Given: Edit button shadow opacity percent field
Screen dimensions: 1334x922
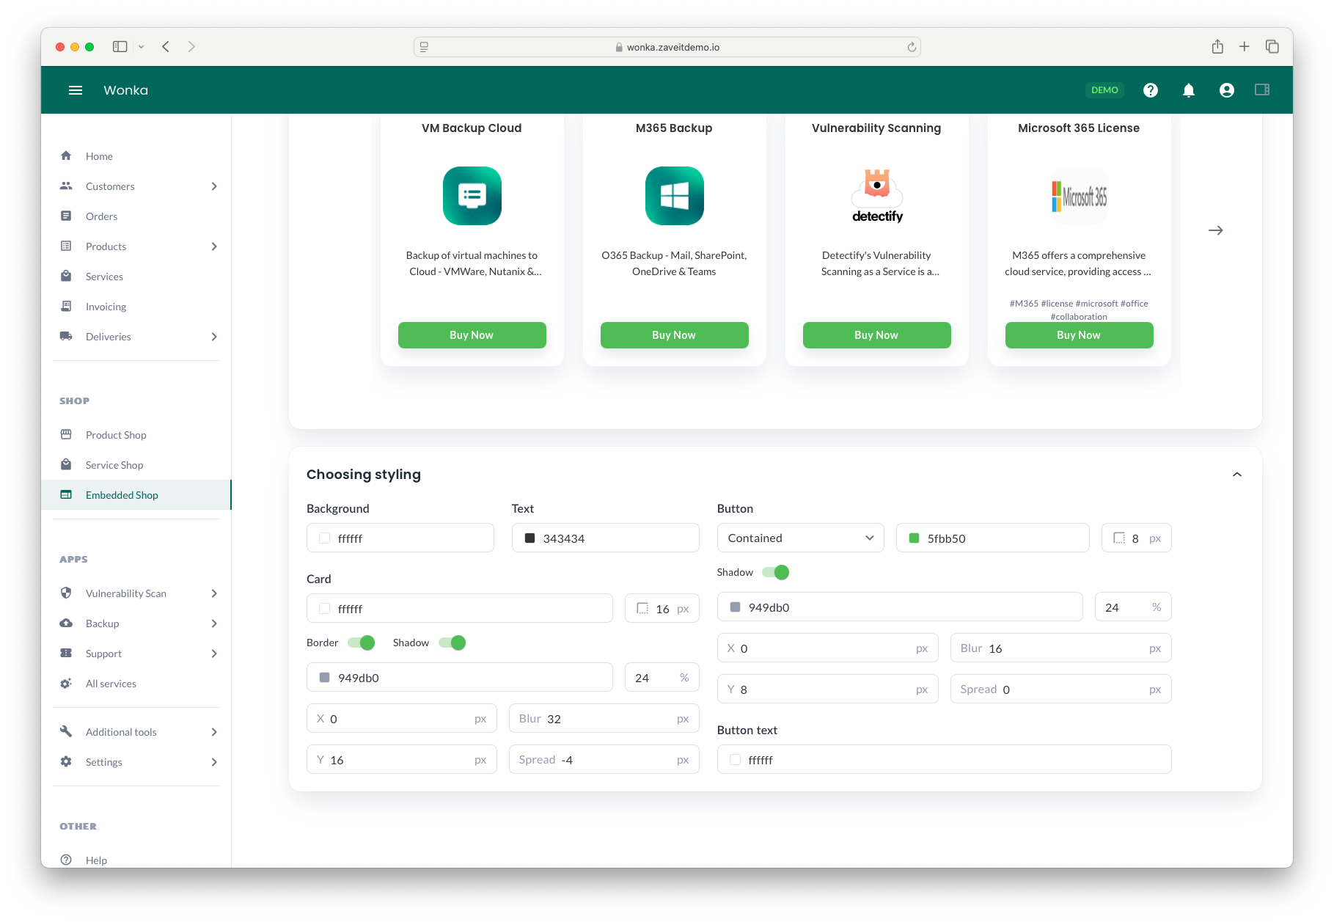Looking at the screenshot, I should [1132, 607].
